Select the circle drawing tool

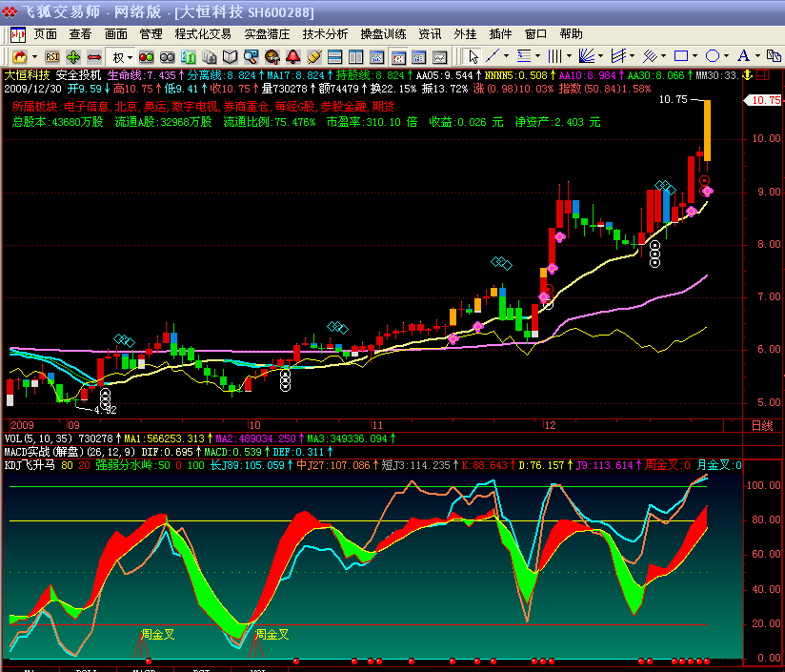pos(713,56)
